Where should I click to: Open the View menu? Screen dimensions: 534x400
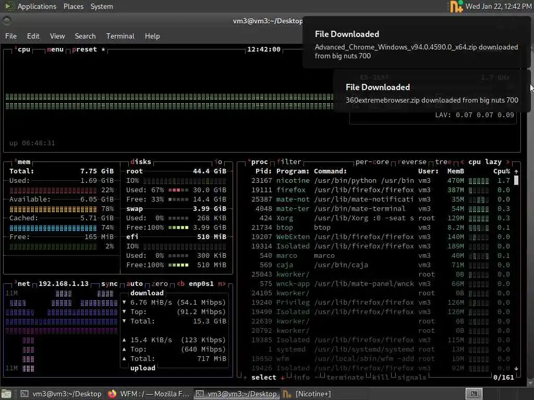coord(57,36)
